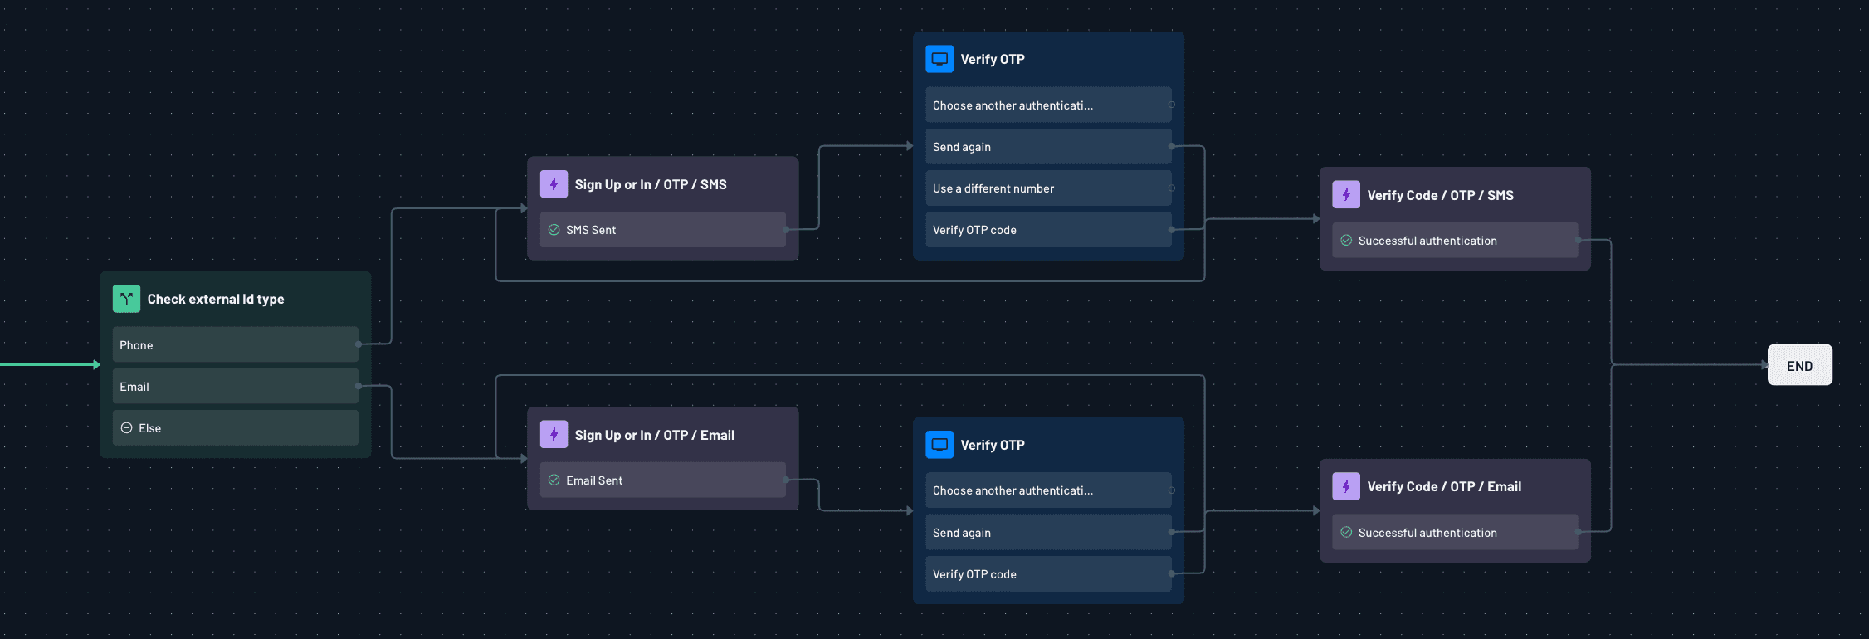Toggle the checkmark on Successful authentication under SMS verification
Image resolution: width=1869 pixels, height=639 pixels.
(1347, 240)
